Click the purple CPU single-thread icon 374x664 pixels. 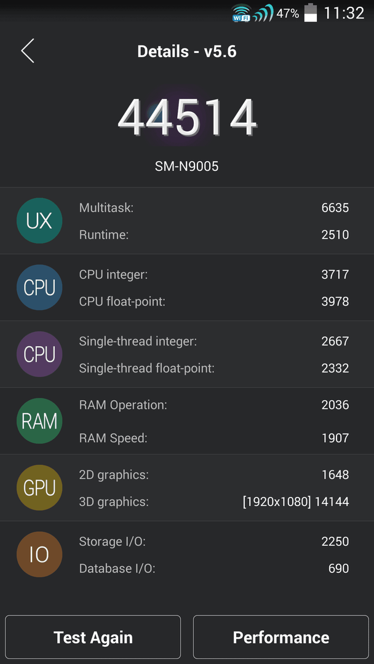point(39,354)
